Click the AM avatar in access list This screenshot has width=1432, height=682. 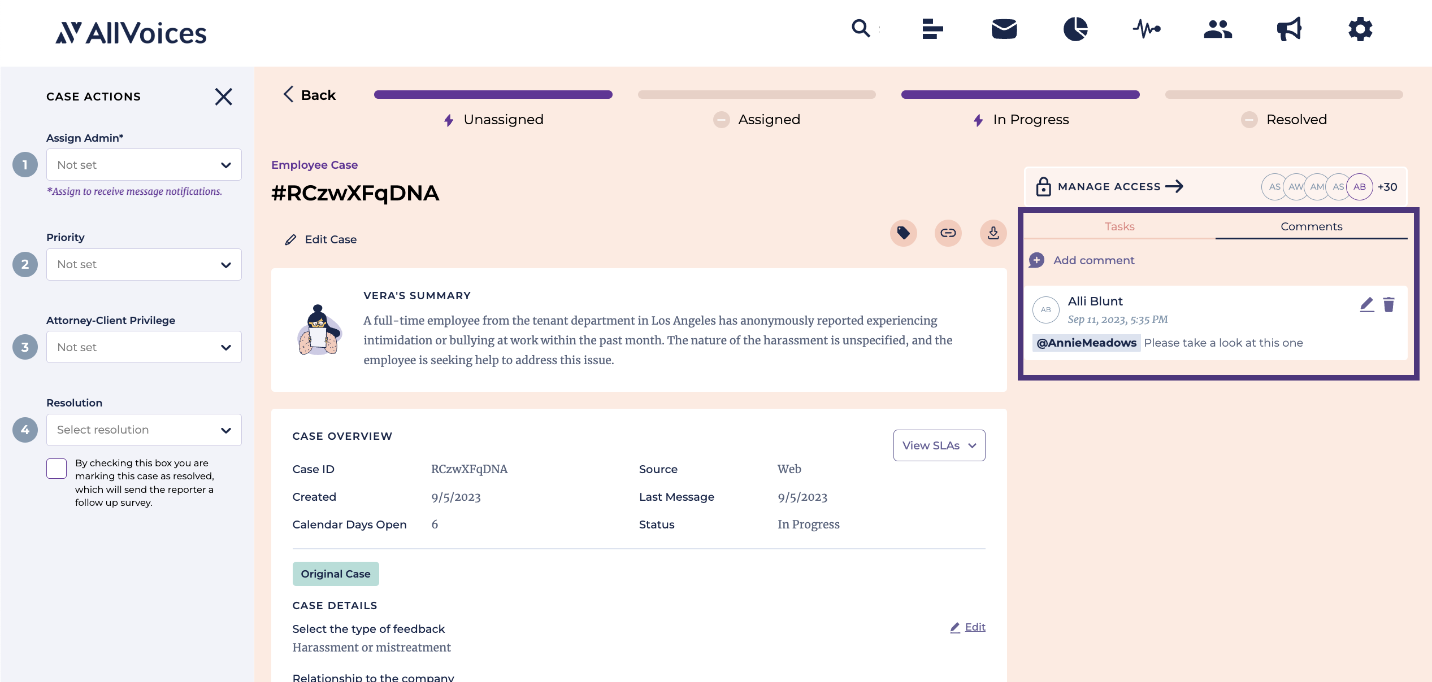click(x=1317, y=187)
